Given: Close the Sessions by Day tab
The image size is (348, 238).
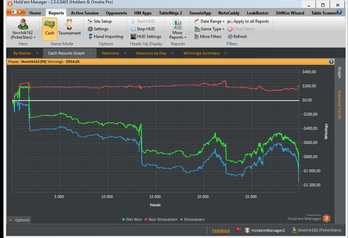Looking at the screenshot, I should point(173,53).
